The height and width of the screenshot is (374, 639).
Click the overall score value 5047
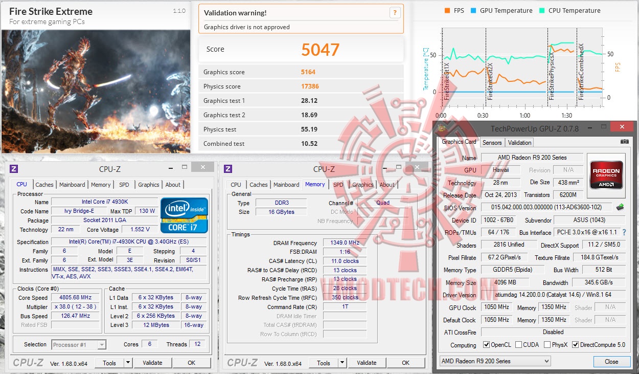(x=320, y=50)
